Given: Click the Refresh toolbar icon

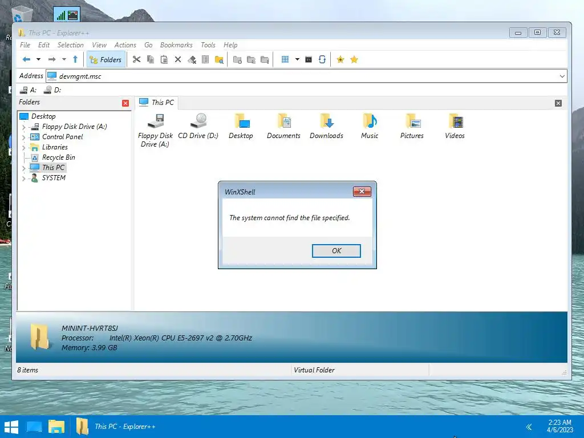Looking at the screenshot, I should [322, 59].
